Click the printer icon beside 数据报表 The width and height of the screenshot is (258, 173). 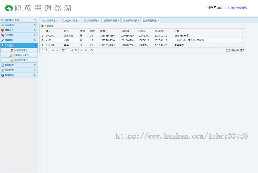point(3,65)
